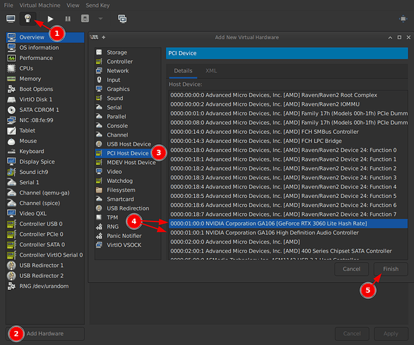Click the Filesystem folder icon
414x345 pixels.
pyautogui.click(x=99, y=190)
